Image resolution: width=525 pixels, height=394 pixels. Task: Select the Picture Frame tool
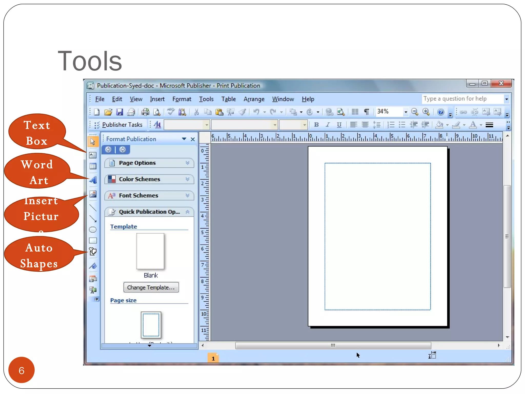(93, 194)
